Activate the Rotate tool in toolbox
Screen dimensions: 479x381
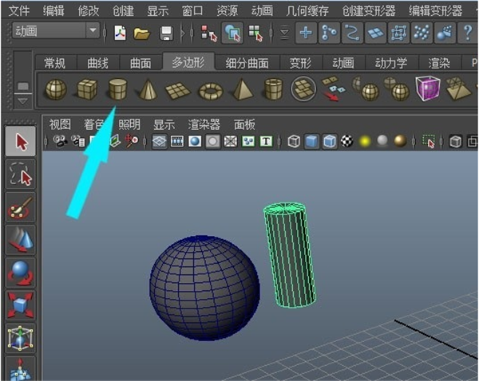(x=22, y=273)
